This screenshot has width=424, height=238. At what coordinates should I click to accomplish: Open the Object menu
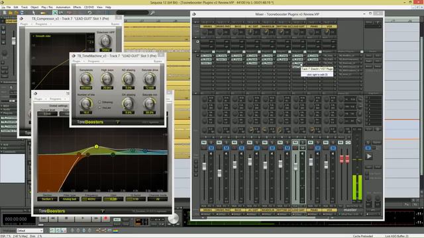pyautogui.click(x=34, y=7)
